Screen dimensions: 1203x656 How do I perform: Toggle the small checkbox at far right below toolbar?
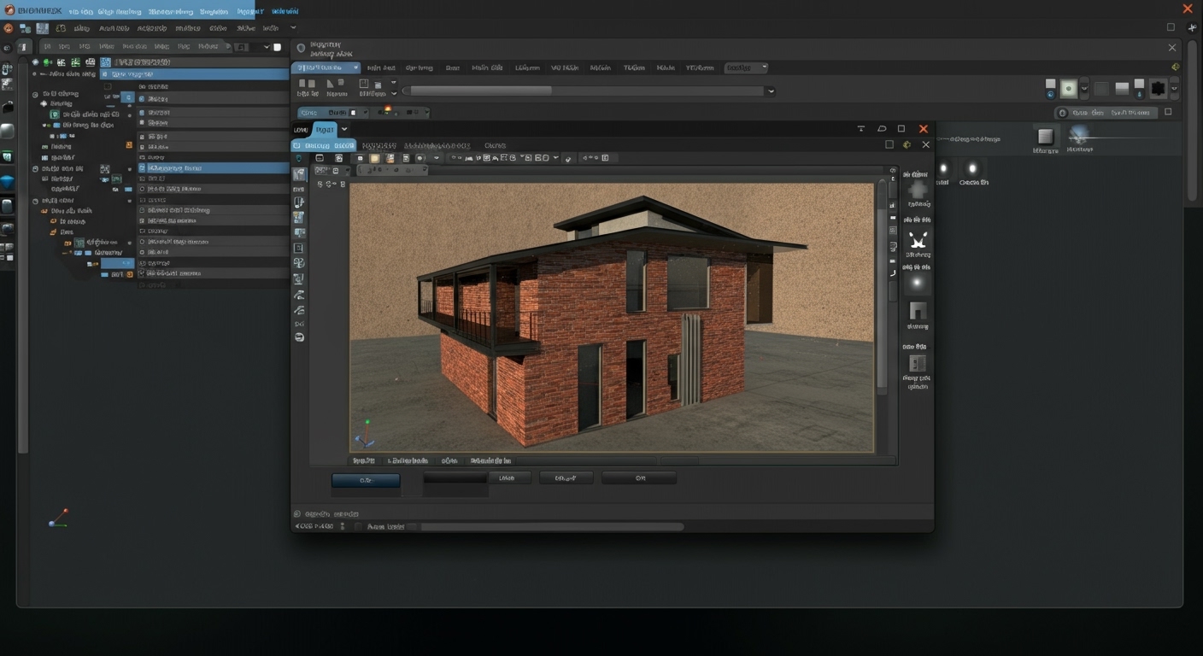(x=1168, y=112)
